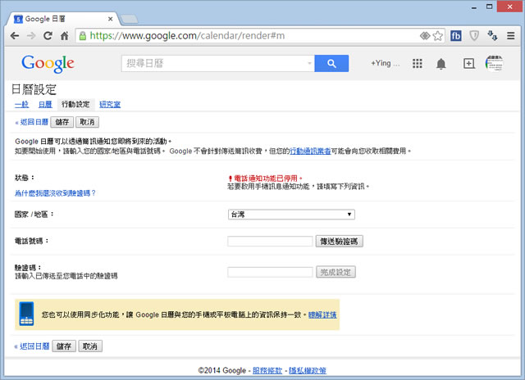This screenshot has height=380, width=525.
Task: Switch to the 一般 settings tab
Action: coord(22,104)
